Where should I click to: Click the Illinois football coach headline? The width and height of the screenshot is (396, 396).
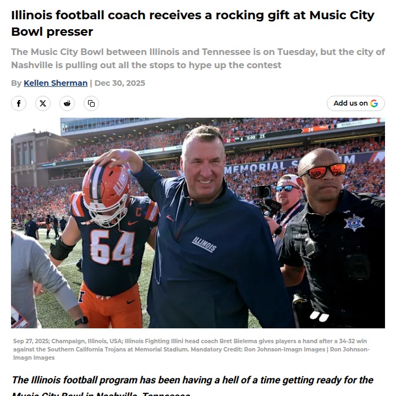point(193,23)
